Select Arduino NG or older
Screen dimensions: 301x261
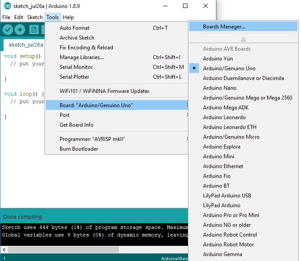tap(243, 225)
